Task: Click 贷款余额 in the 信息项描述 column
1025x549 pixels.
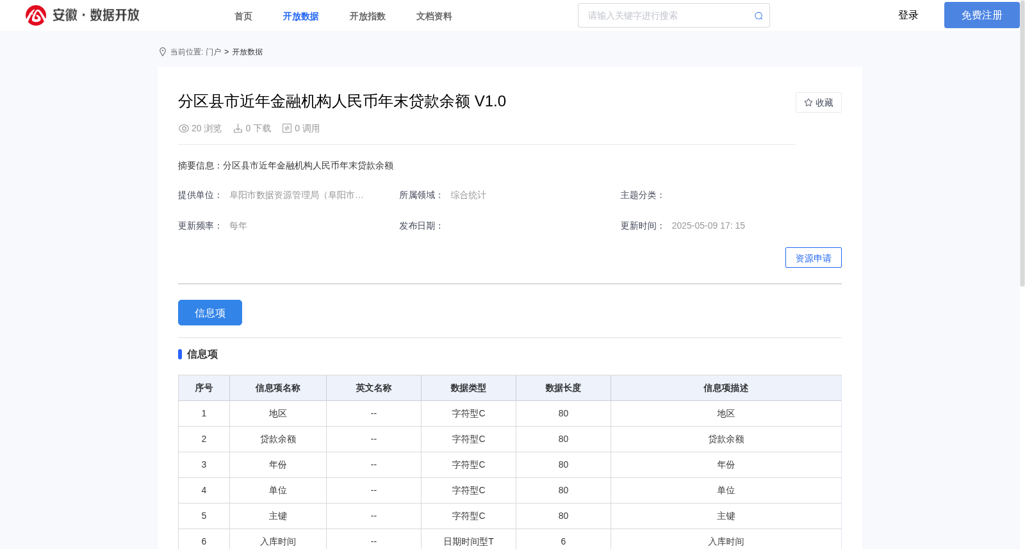Action: (x=726, y=439)
